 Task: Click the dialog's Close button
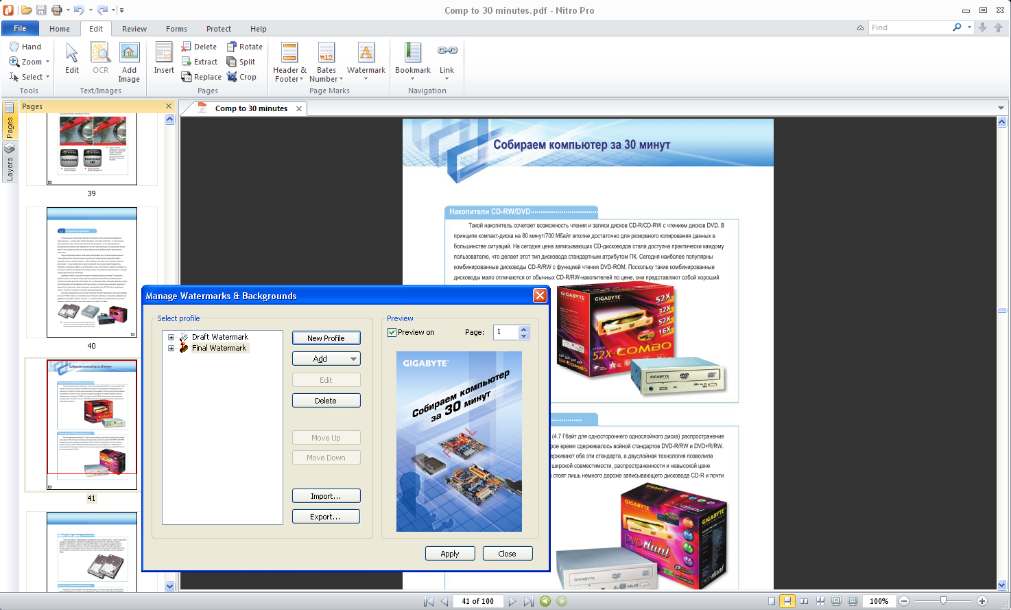[x=508, y=553]
